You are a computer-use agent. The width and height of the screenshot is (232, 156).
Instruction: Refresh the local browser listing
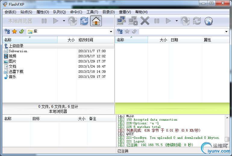(84, 21)
